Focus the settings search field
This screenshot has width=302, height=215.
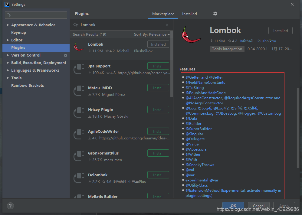[x=36, y=15]
